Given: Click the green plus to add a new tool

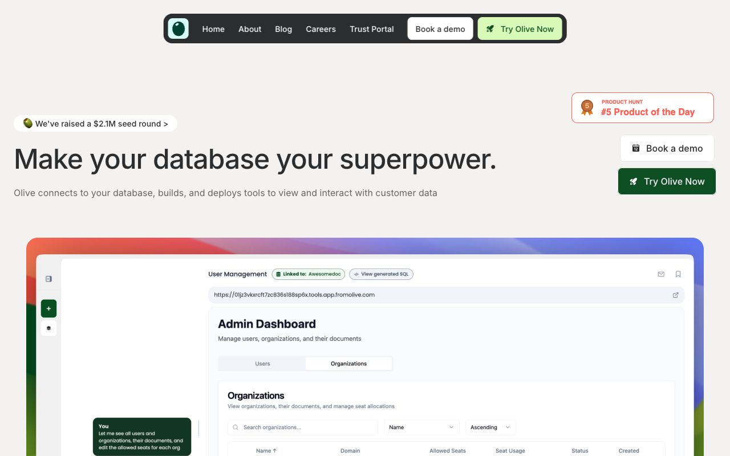Looking at the screenshot, I should 48,308.
